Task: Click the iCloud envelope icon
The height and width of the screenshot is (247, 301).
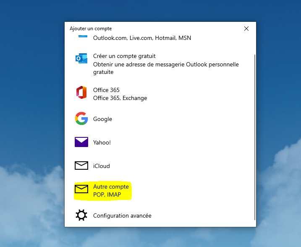Action: point(81,166)
